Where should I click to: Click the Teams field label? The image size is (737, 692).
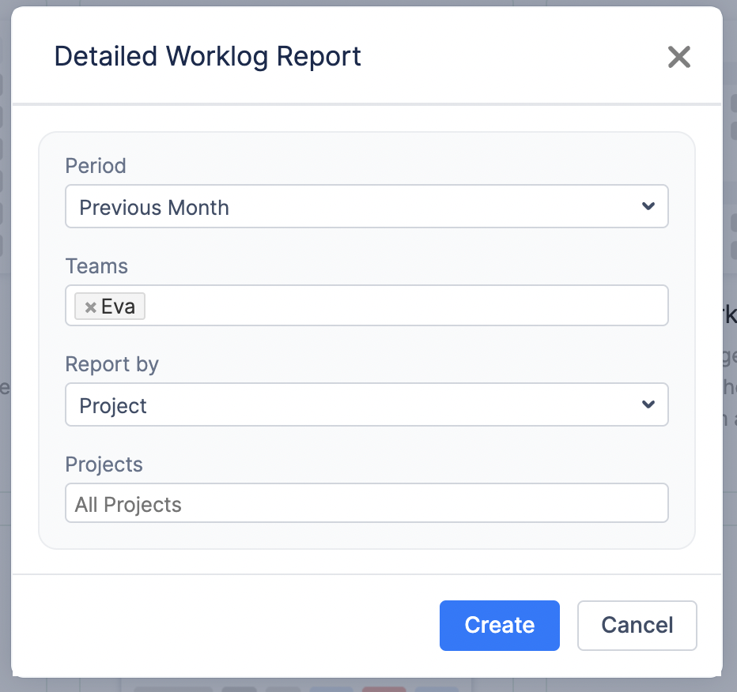[x=96, y=266]
